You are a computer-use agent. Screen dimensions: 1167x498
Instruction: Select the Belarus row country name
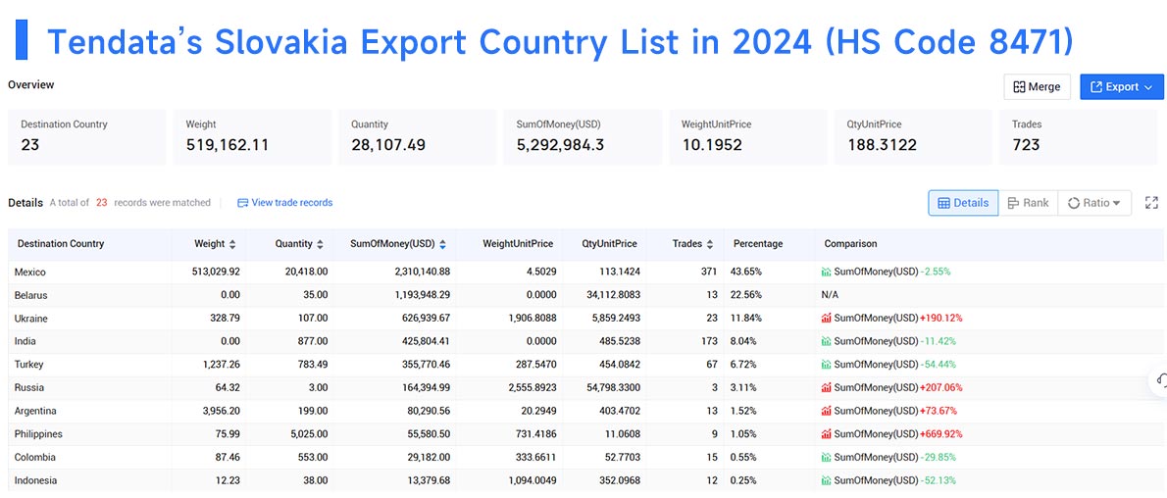pyautogui.click(x=30, y=295)
